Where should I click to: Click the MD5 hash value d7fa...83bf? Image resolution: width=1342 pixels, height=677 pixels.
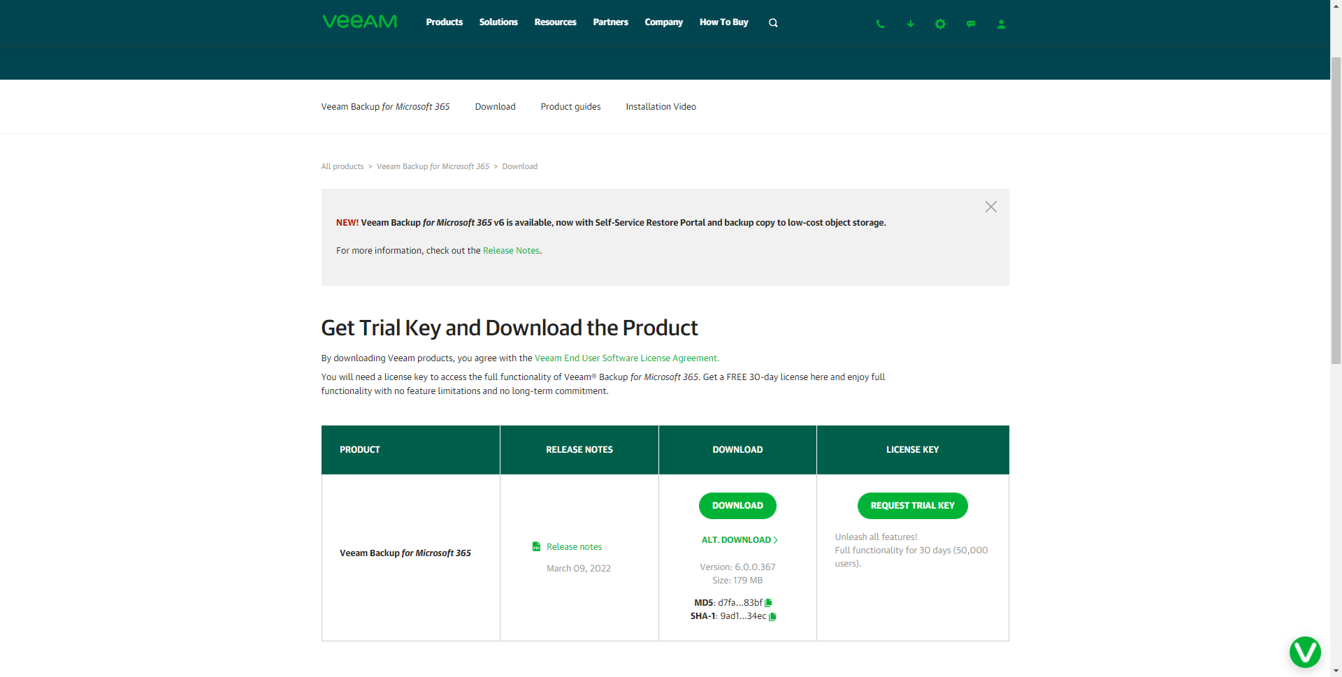click(x=740, y=603)
